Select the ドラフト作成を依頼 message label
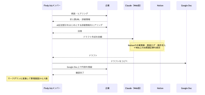Image resolution: width=205 pixels, height=95 pixels. pyautogui.click(x=93, y=37)
